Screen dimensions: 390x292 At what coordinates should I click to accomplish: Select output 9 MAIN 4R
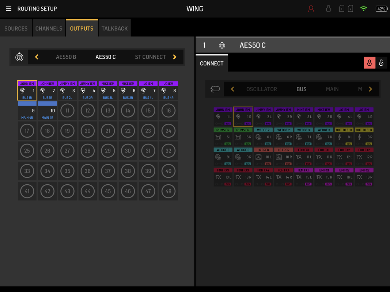point(27,111)
